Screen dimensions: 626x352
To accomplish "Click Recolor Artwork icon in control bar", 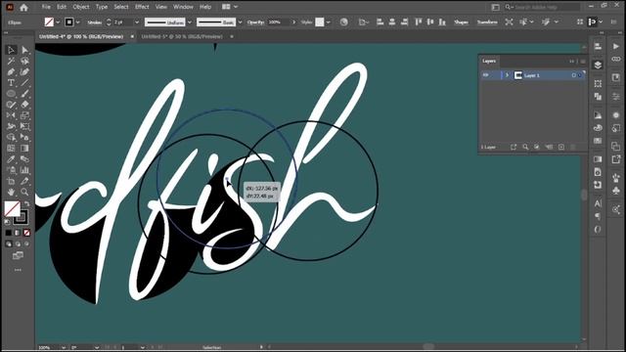I will click(x=343, y=22).
